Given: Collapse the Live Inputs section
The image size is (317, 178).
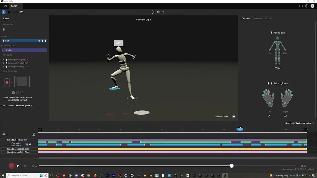Looking at the screenshot, I should click(2, 55).
